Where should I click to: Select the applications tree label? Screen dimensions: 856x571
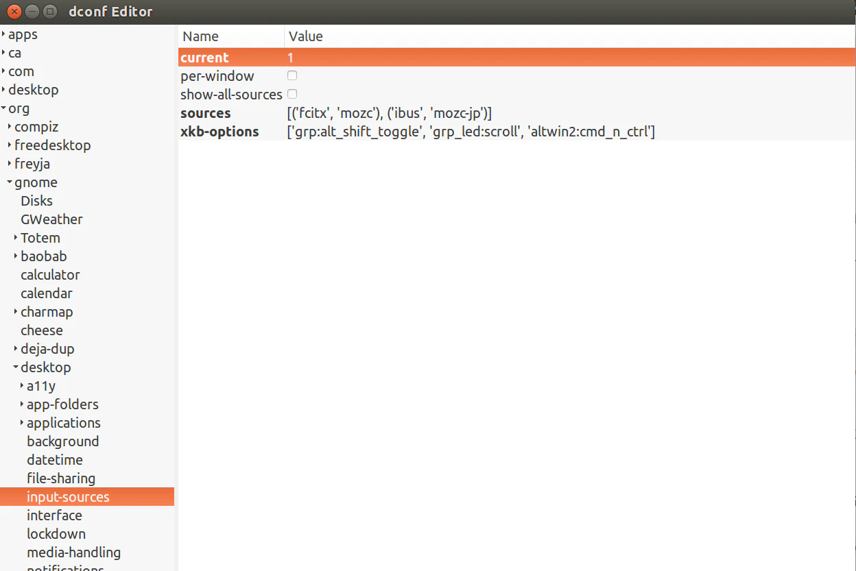click(64, 423)
